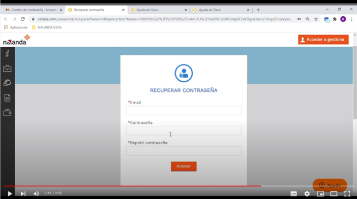Click the wallet icon in the sidebar
Screen dimensions: 357x199
pyautogui.click(x=7, y=113)
